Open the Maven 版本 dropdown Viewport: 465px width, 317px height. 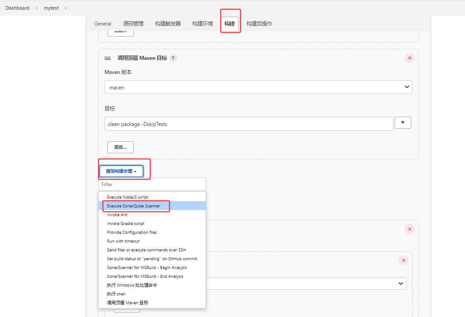pyautogui.click(x=258, y=87)
